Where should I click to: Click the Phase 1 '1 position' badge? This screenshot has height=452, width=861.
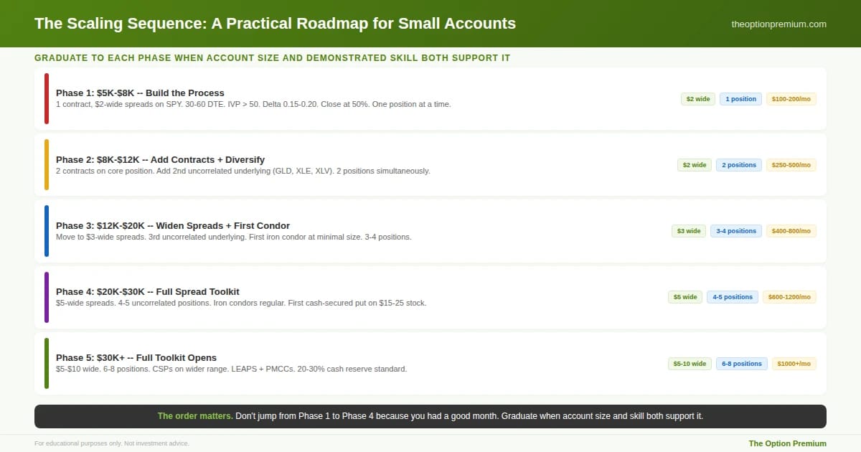tap(740, 99)
